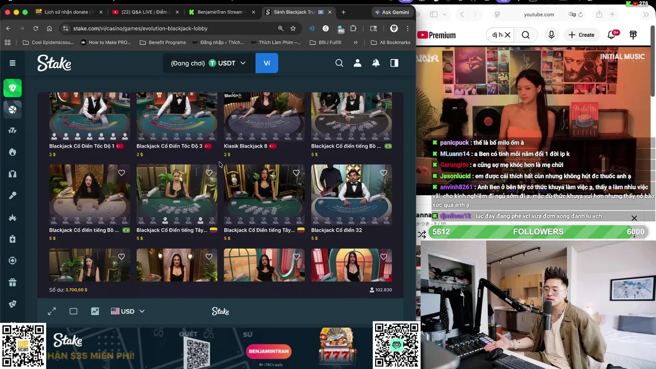Open Chrome extensions puzzle icon

coord(353,28)
